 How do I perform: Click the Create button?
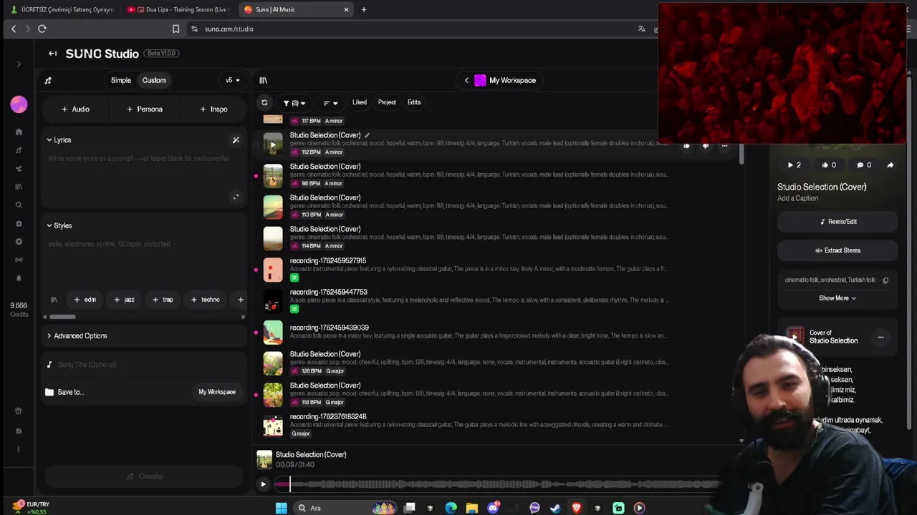(144, 476)
